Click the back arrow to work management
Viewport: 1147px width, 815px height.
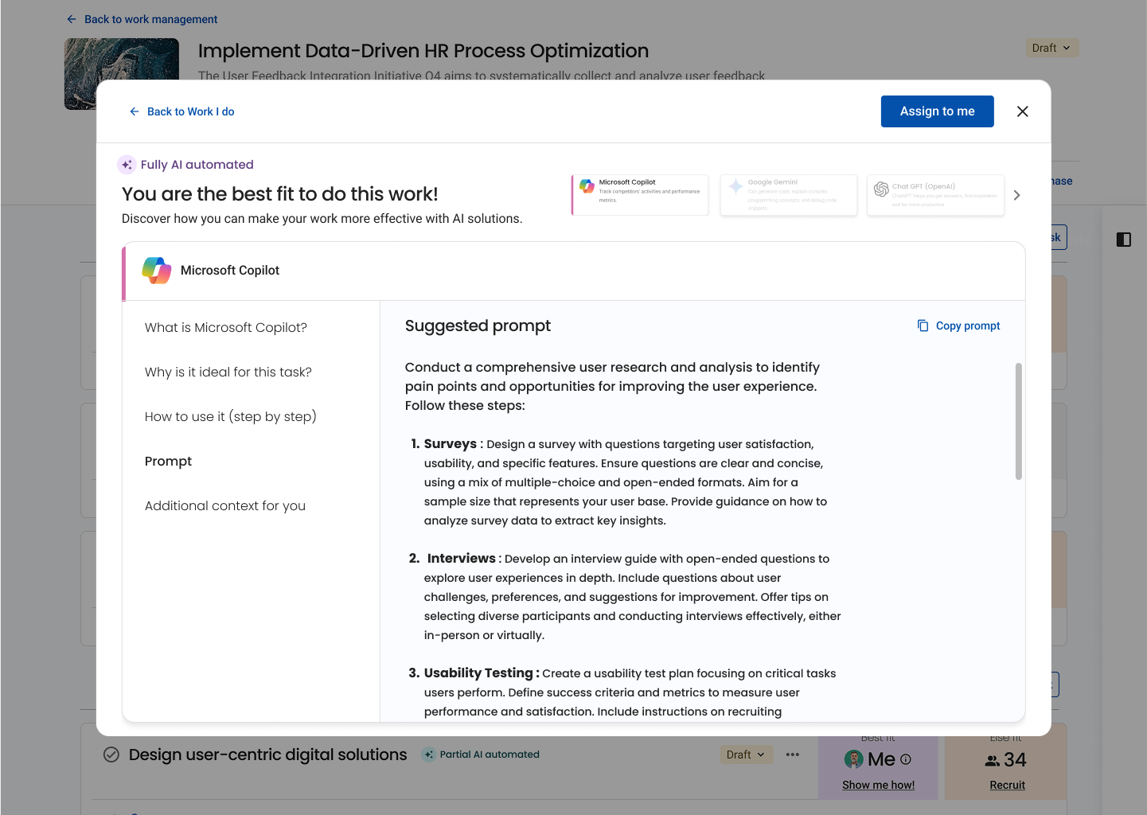pos(72,19)
